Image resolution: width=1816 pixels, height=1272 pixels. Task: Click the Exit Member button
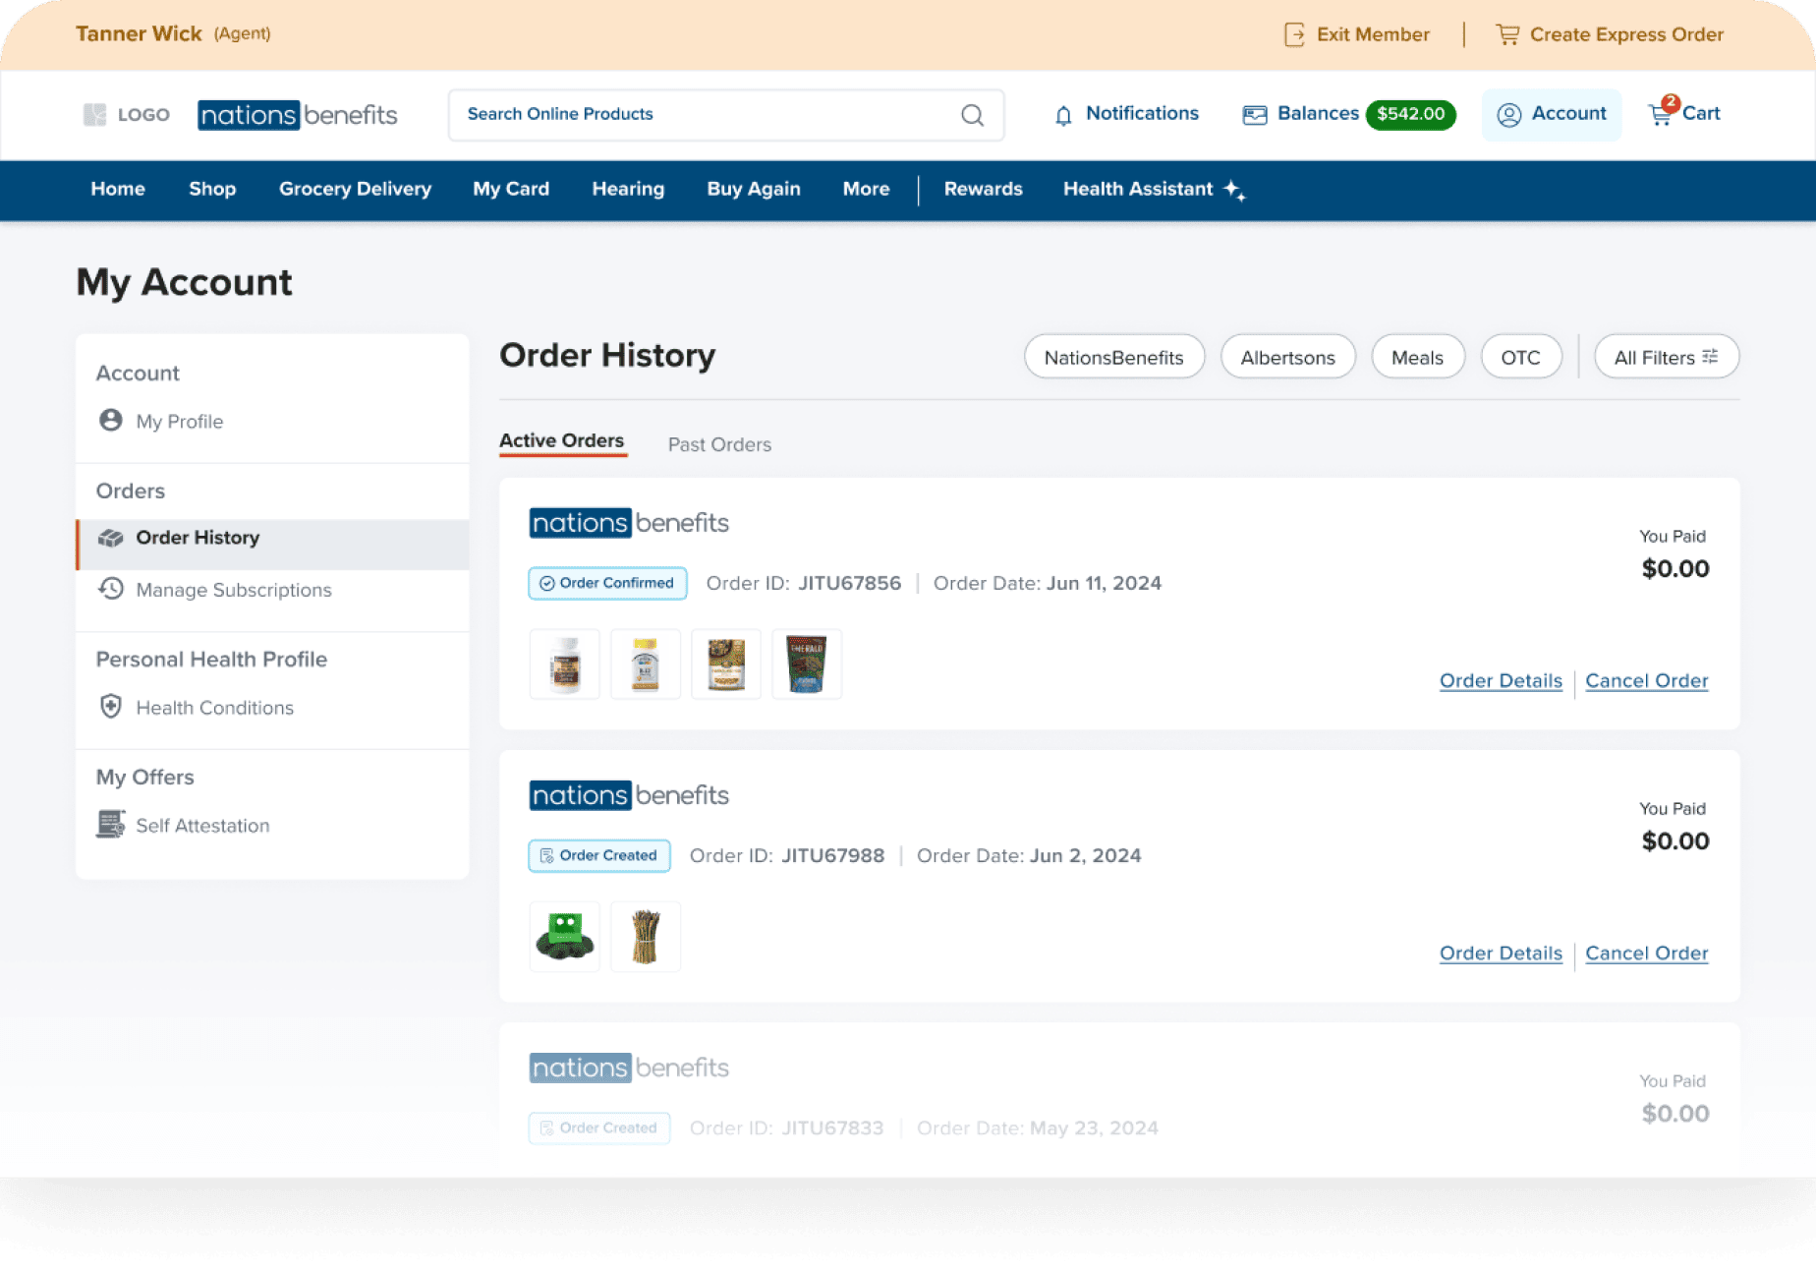pos(1356,33)
